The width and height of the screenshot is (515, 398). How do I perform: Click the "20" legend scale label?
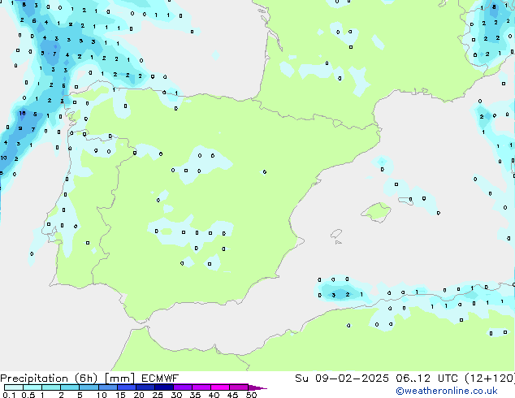(139, 395)
